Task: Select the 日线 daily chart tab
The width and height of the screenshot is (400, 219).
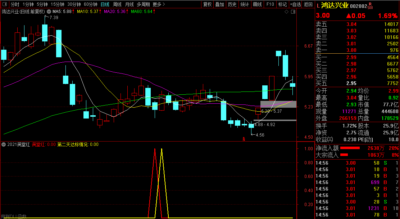Action: [105, 4]
